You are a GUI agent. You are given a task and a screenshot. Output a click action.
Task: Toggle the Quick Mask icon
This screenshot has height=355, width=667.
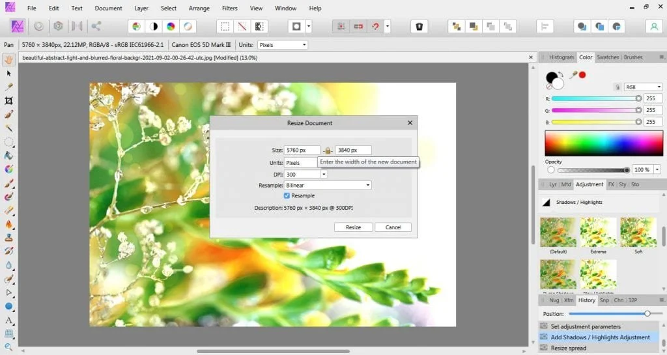(296, 26)
